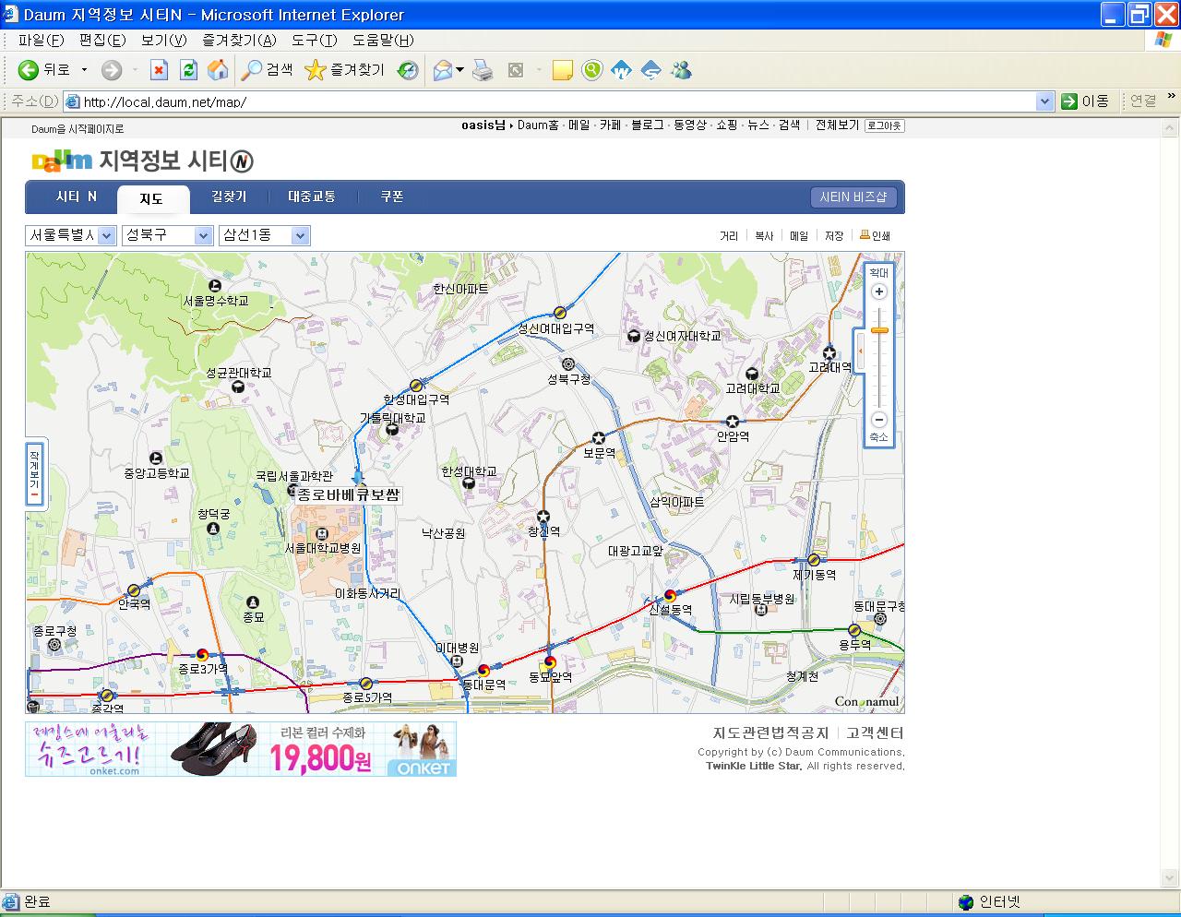
Task: Collapse the 작게보기 side panel toggle
Action: click(x=34, y=473)
